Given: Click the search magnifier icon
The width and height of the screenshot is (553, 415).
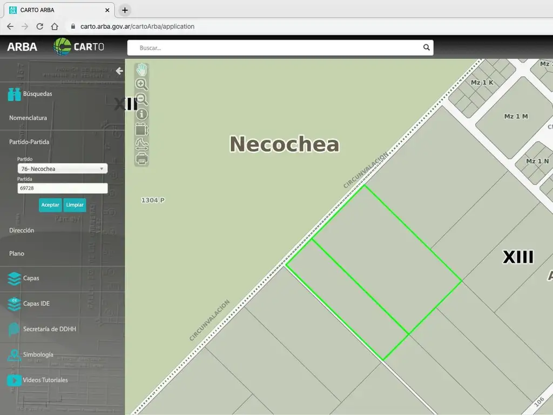Looking at the screenshot, I should (427, 48).
